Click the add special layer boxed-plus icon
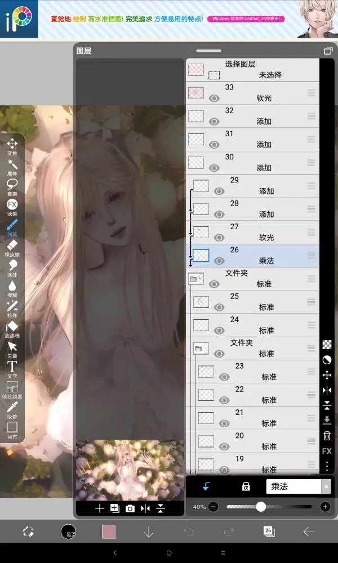338x563 pixels. click(114, 508)
